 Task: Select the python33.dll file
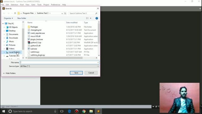(x=35, y=46)
